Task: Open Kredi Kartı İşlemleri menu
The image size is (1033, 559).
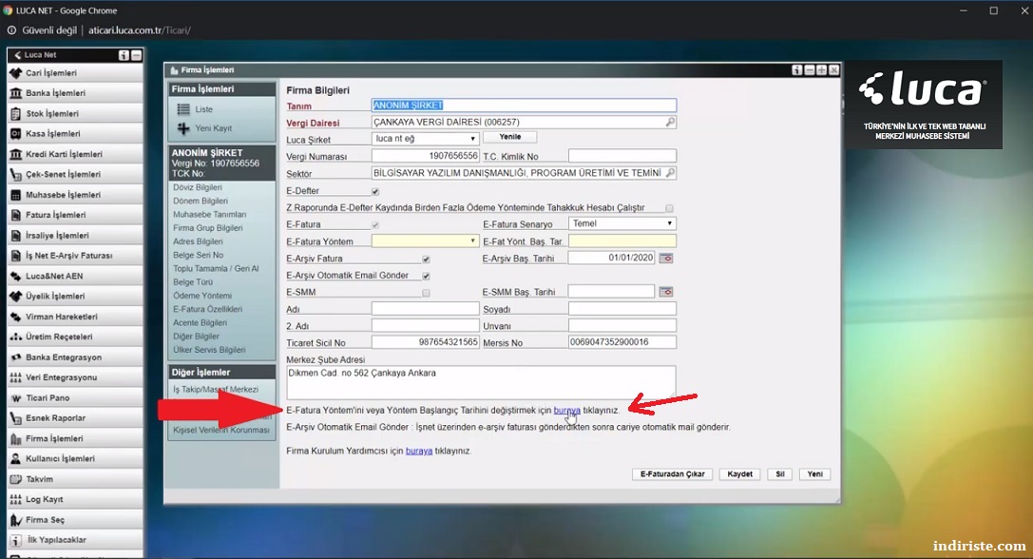Action: pyautogui.click(x=75, y=154)
